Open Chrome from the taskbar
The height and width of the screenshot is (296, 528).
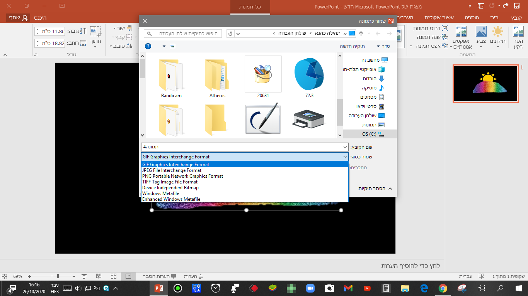[443, 288]
